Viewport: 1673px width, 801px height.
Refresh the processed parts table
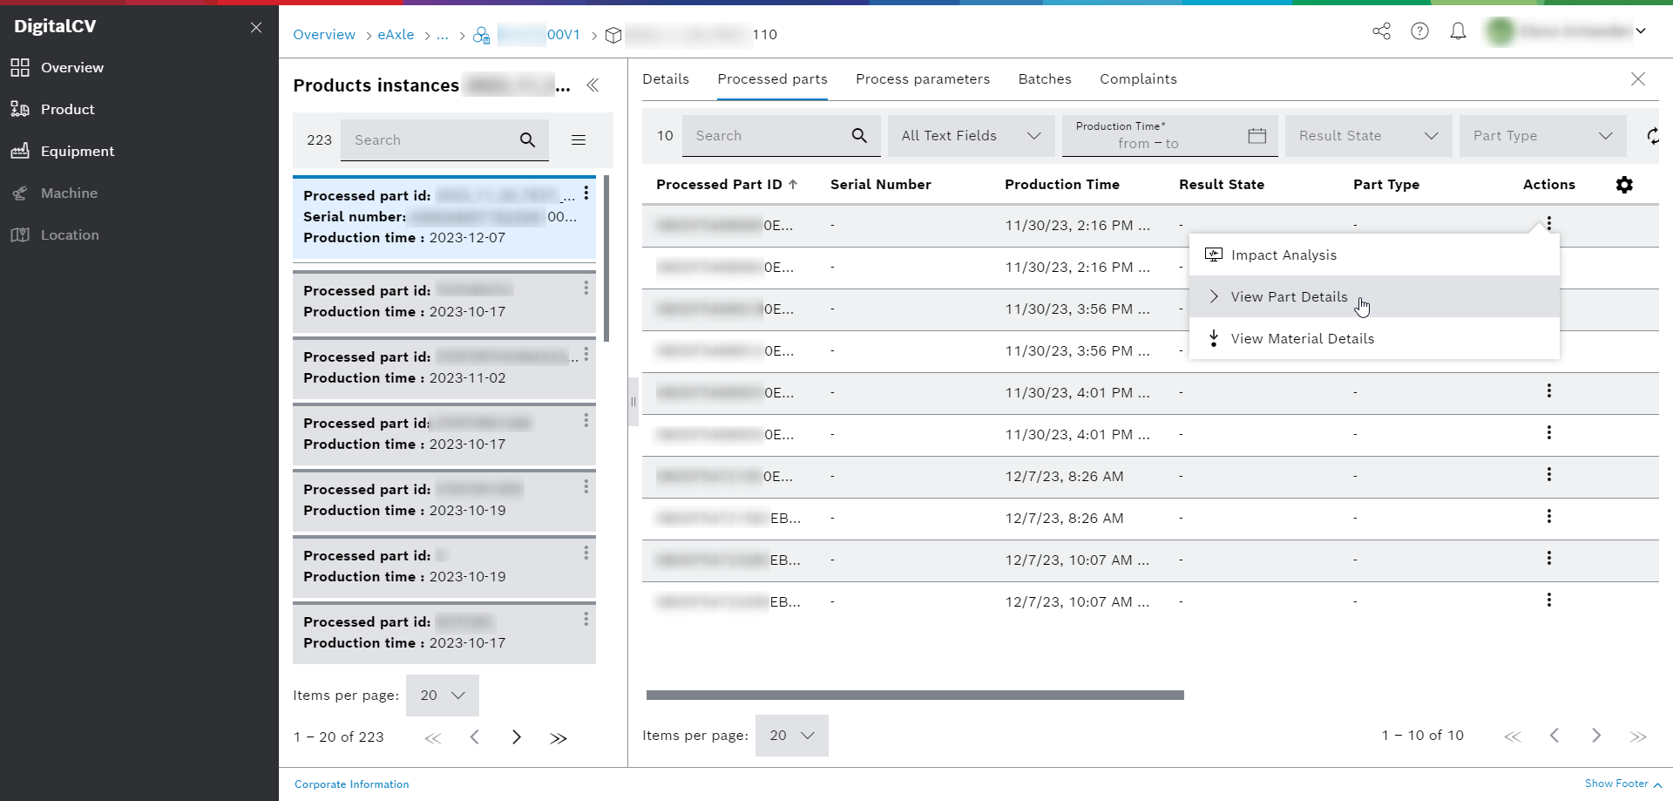point(1653,136)
